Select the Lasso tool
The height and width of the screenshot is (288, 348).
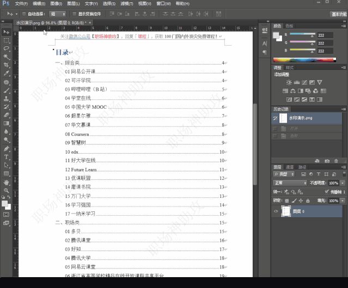pos(6,49)
